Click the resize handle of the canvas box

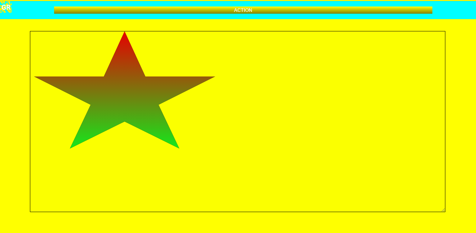tap(443, 210)
